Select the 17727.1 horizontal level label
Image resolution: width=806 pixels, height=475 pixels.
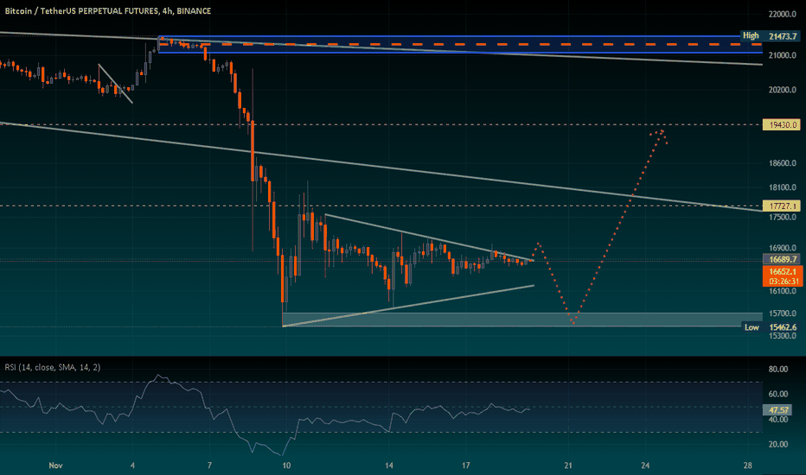coord(781,206)
